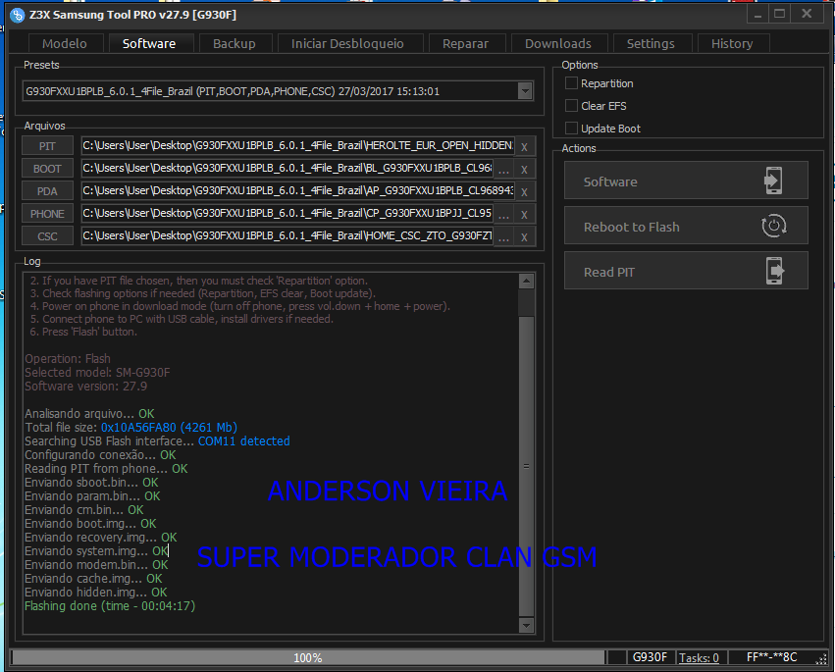The width and height of the screenshot is (835, 672).
Task: Enable the Repartition checkbox
Action: [x=571, y=83]
